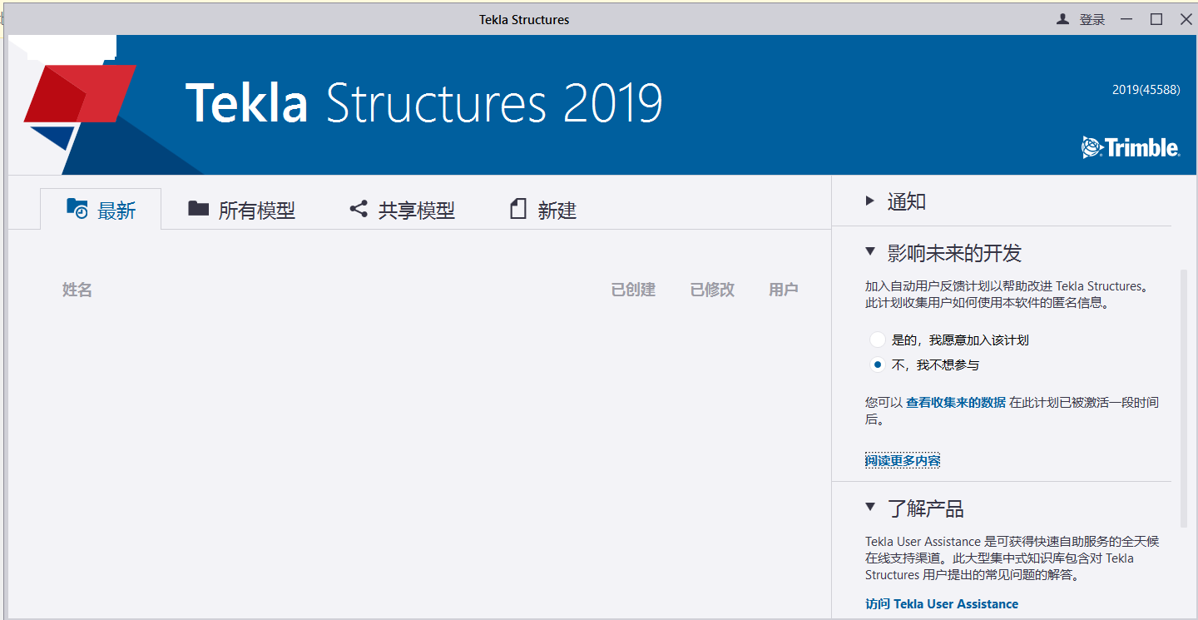1198x620 pixels.
Task: Sort by the 用户 column header
Action: tap(784, 290)
